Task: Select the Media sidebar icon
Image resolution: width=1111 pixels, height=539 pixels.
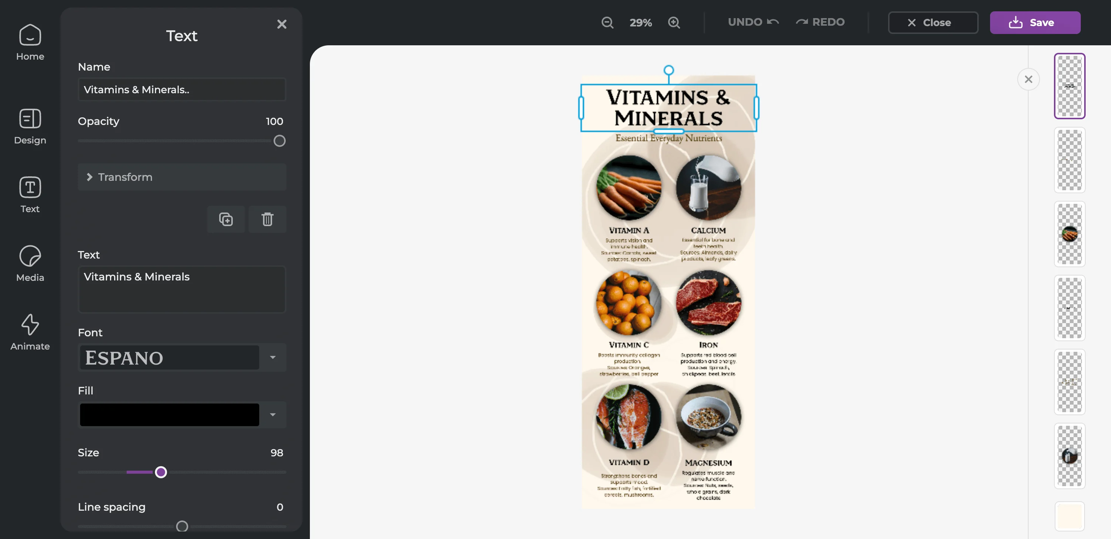Action: pyautogui.click(x=30, y=264)
